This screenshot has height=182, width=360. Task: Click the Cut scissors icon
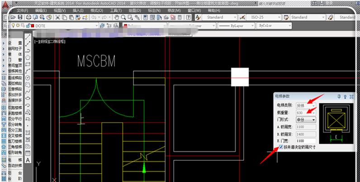pyautogui.click(x=57, y=17)
